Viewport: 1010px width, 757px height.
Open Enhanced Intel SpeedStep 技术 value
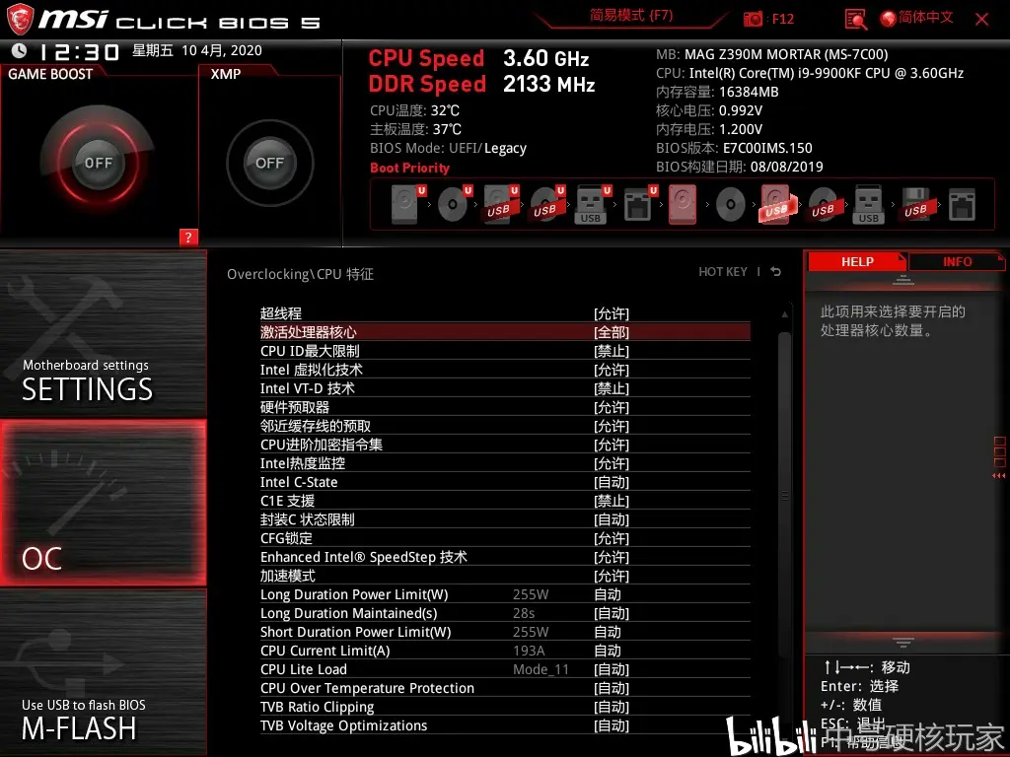pos(612,557)
